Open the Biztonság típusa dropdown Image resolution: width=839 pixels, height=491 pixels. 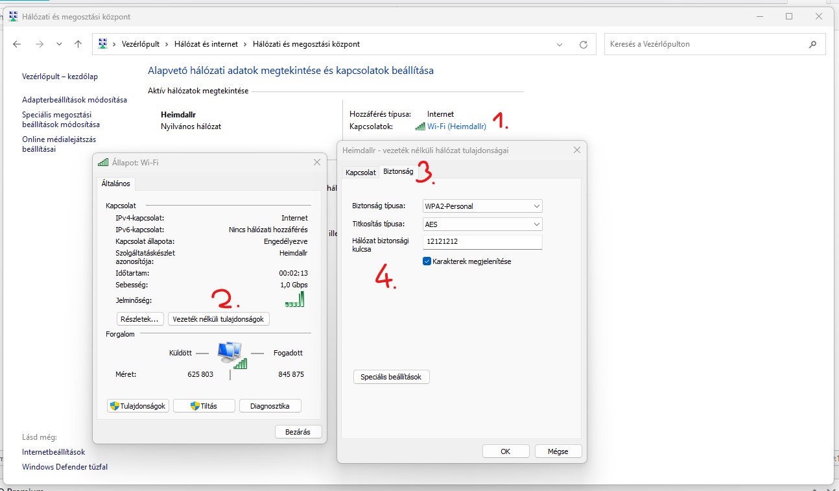click(482, 206)
